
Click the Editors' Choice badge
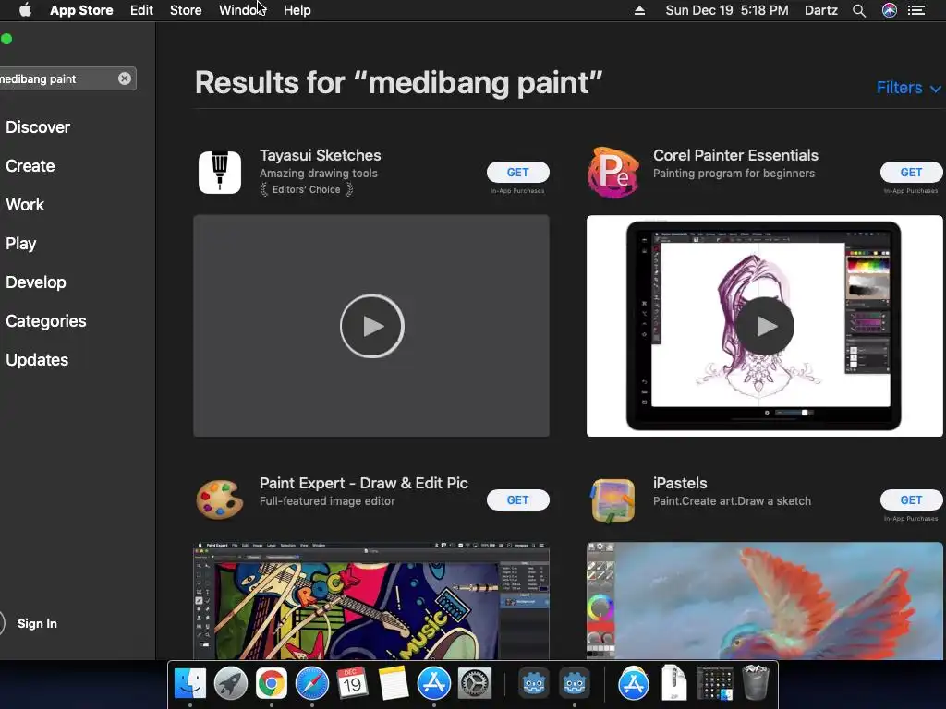tap(307, 190)
